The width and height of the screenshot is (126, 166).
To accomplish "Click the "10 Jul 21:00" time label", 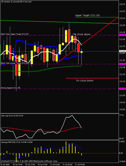I will 43,165.
